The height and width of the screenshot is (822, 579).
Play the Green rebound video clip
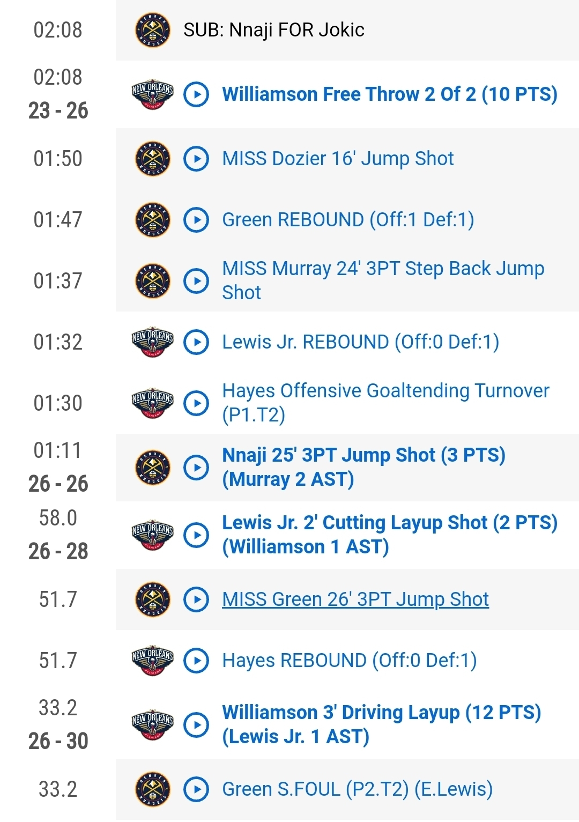[x=196, y=220]
